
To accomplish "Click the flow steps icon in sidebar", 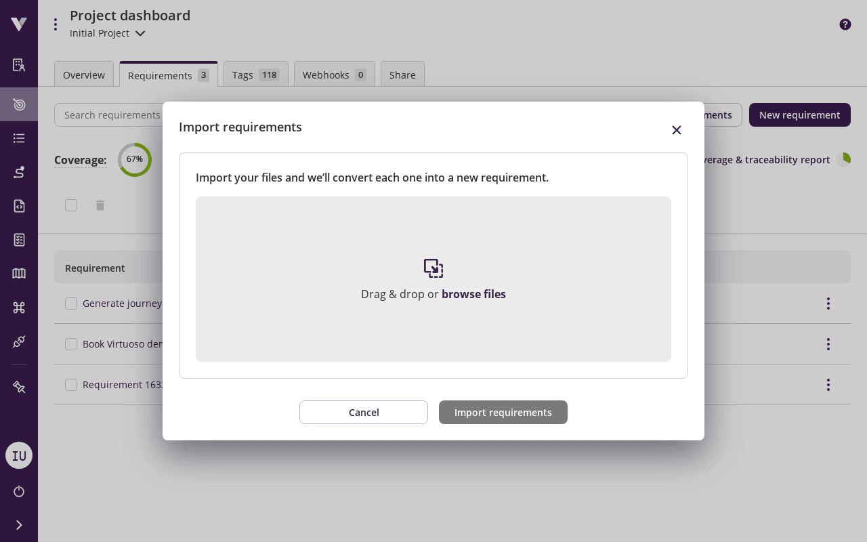I will click(18, 172).
